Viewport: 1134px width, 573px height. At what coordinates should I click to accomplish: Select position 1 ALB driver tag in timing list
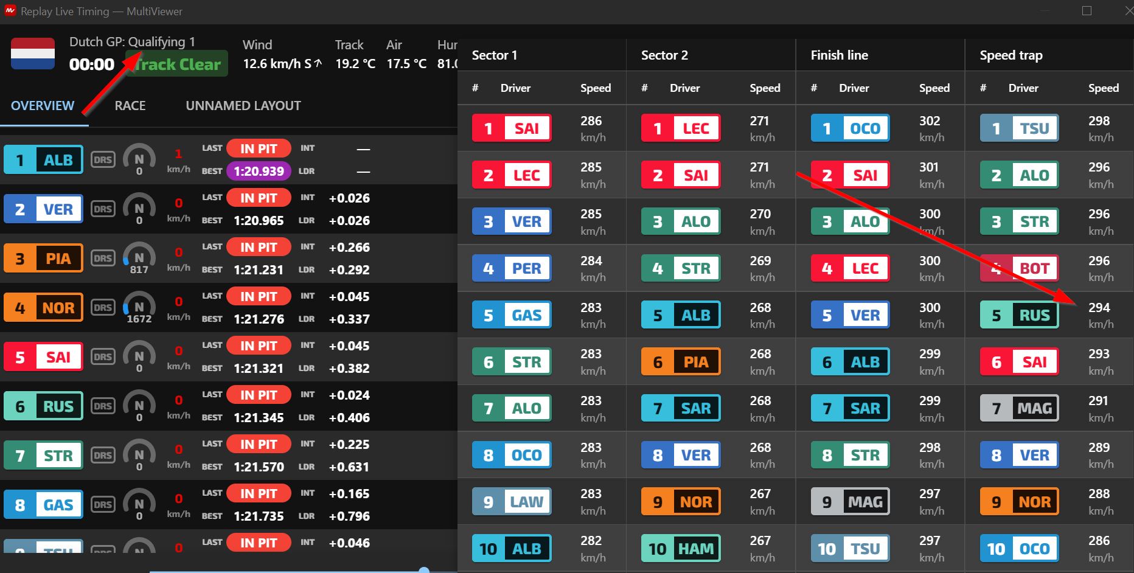coord(43,160)
